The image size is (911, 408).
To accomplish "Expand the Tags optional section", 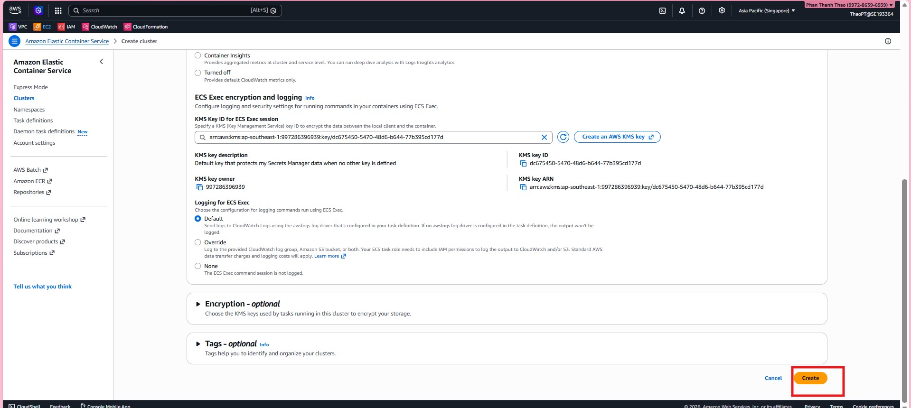I will (x=198, y=344).
